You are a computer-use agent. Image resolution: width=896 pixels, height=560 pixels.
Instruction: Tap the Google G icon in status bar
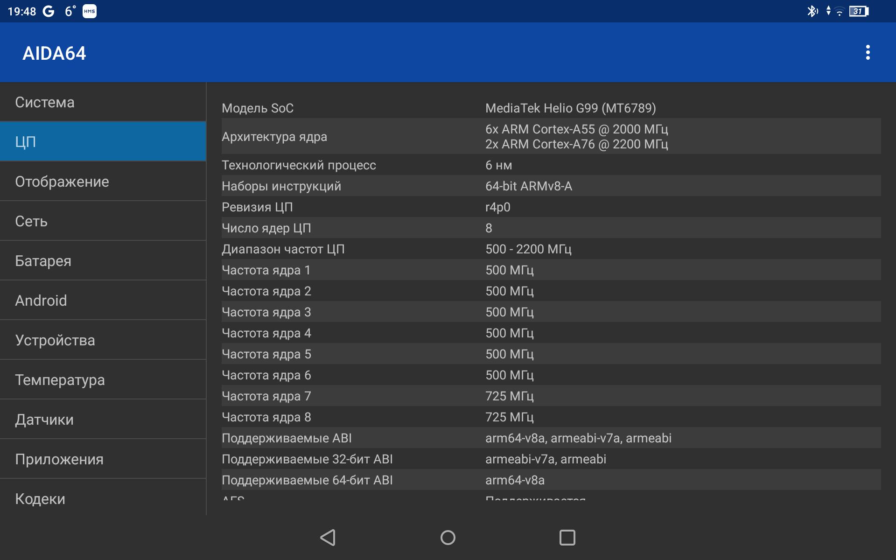pyautogui.click(x=49, y=11)
